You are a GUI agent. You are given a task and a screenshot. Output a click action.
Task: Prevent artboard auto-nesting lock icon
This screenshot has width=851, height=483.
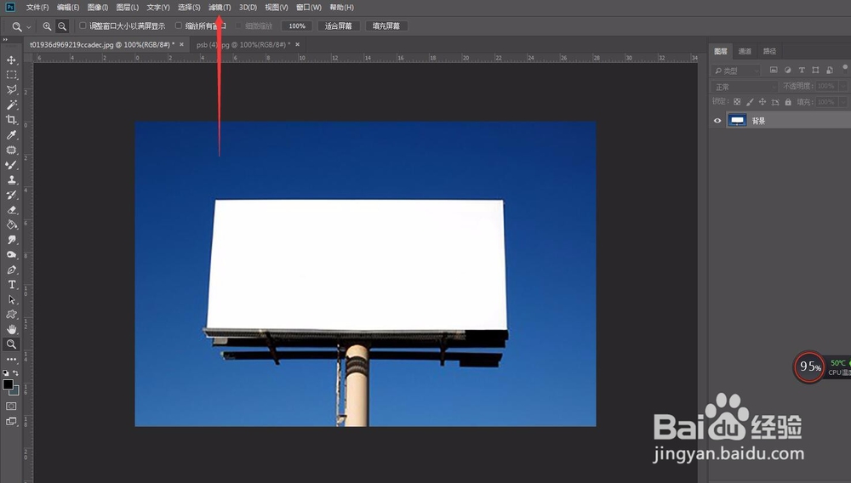775,102
